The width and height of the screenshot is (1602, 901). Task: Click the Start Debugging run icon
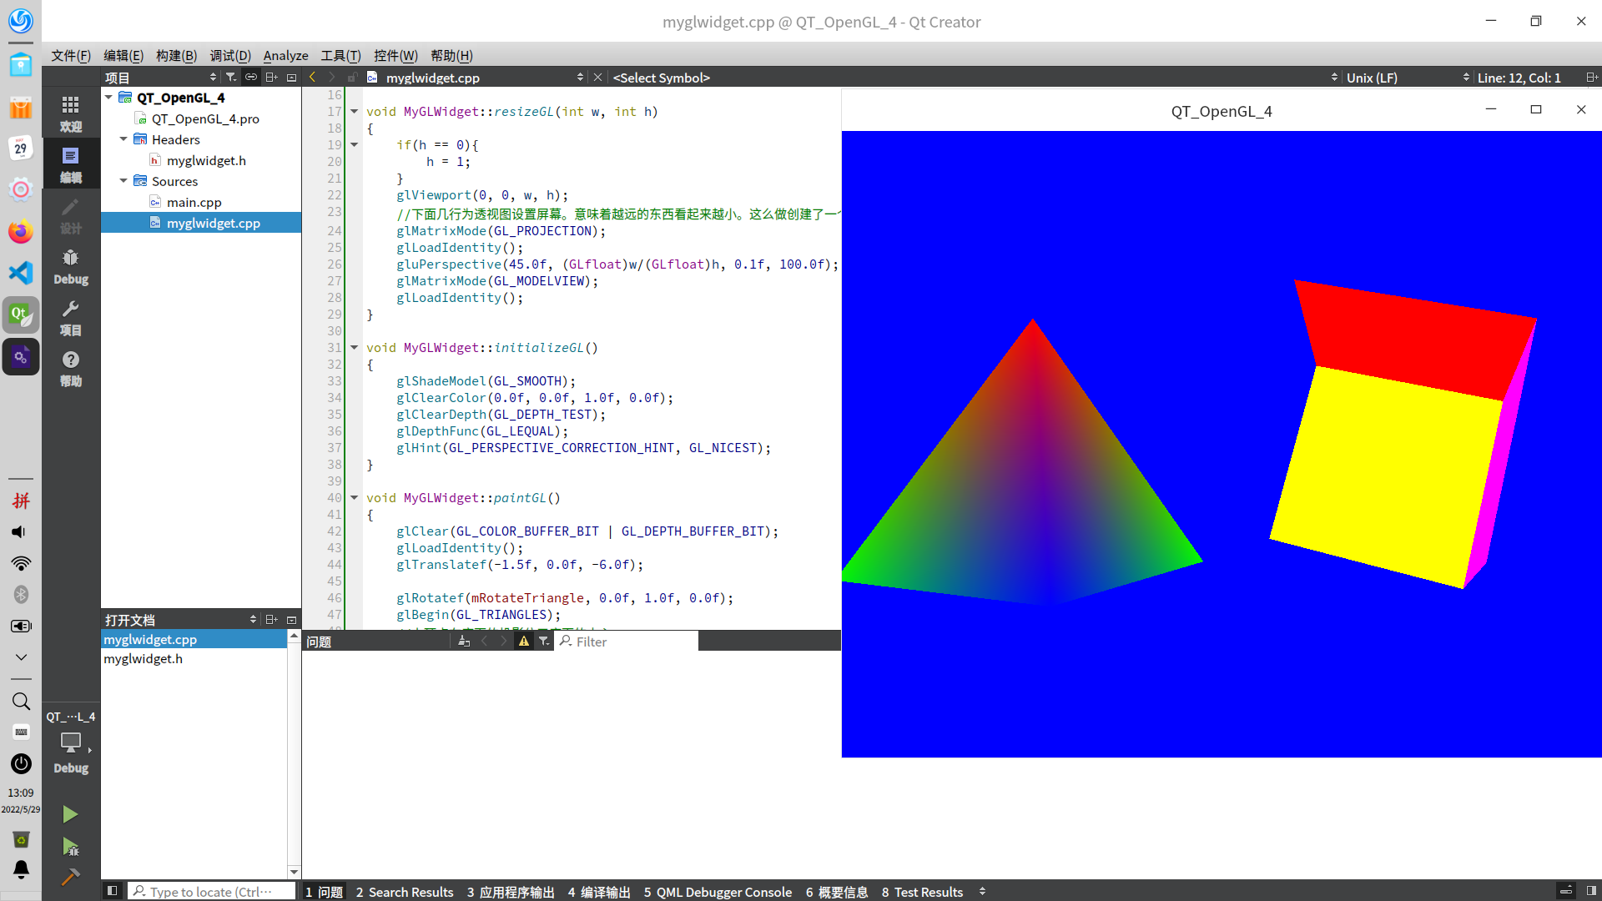point(70,847)
